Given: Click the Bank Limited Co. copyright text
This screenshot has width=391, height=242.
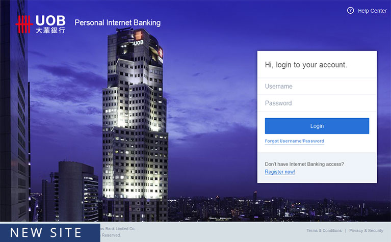Looking at the screenshot, I should click(118, 229).
